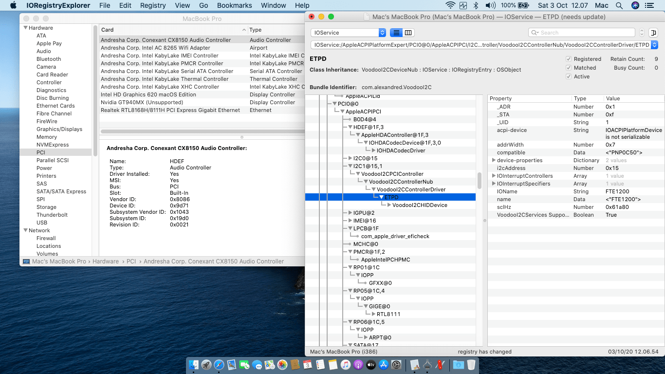Select Graphics/Displays in sidebar
665x374 pixels.
[59, 129]
